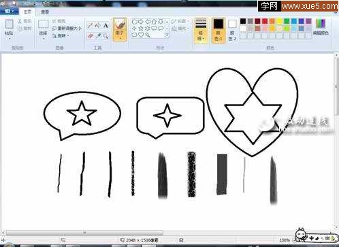Click the Resize button
Screen dimensions: 339x247
67,29
